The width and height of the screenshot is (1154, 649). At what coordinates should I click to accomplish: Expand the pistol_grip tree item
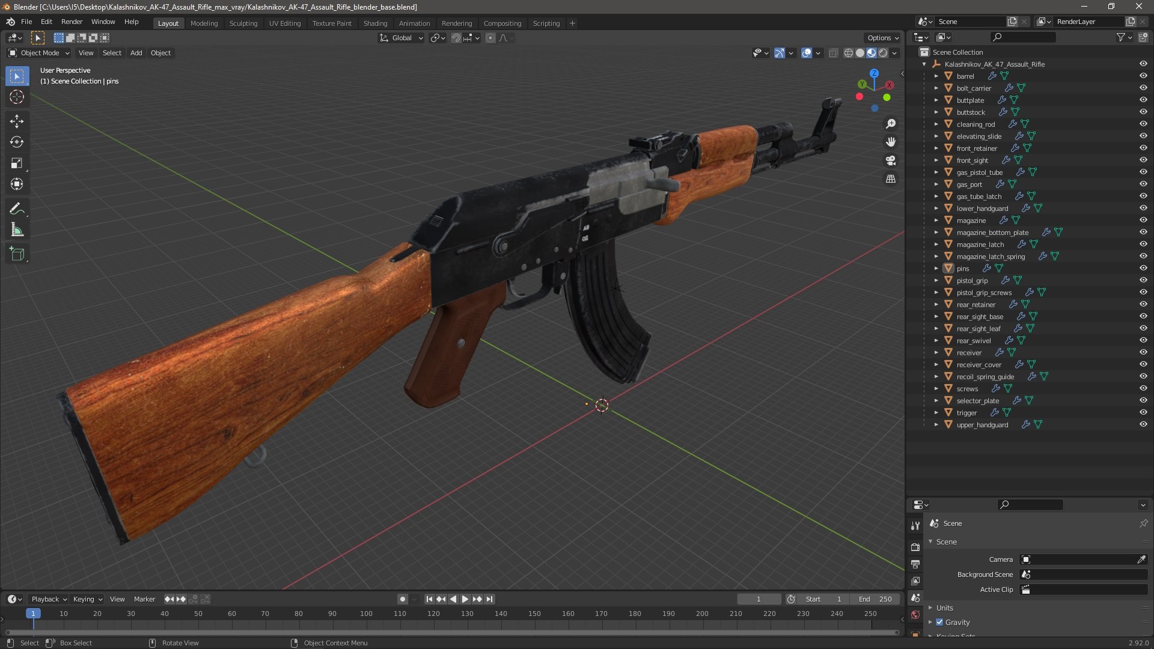click(936, 280)
